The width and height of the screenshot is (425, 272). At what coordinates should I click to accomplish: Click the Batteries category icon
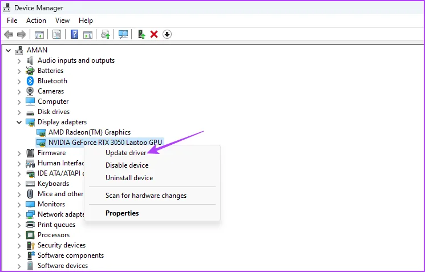point(30,71)
